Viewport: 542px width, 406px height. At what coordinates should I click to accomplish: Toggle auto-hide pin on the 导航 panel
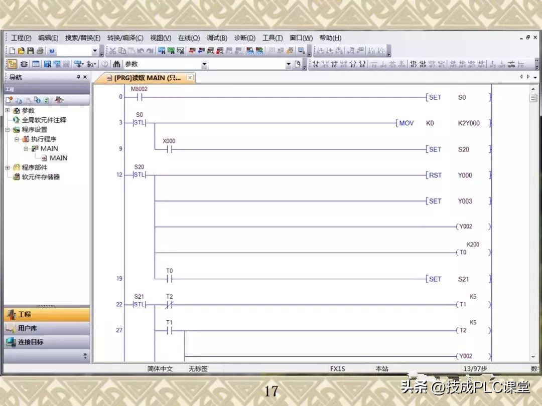coord(78,77)
